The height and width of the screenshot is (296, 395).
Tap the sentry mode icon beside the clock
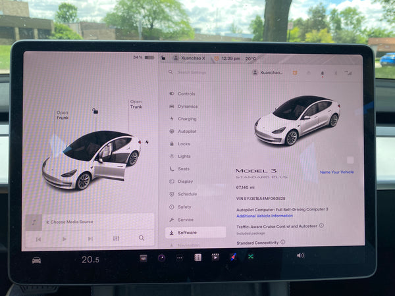[x=216, y=59]
